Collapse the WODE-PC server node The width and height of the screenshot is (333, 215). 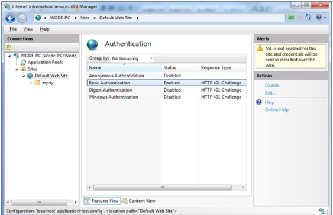pos(9,56)
